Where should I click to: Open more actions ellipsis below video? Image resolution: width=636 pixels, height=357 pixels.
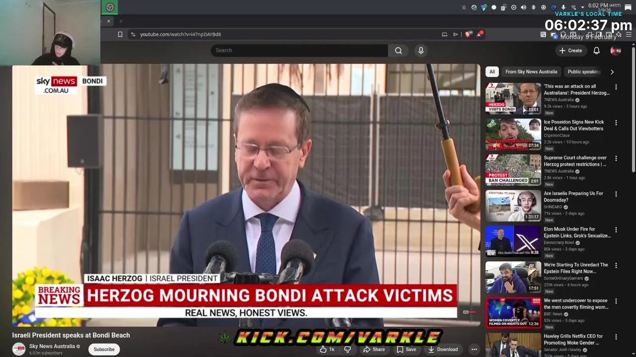point(474,350)
